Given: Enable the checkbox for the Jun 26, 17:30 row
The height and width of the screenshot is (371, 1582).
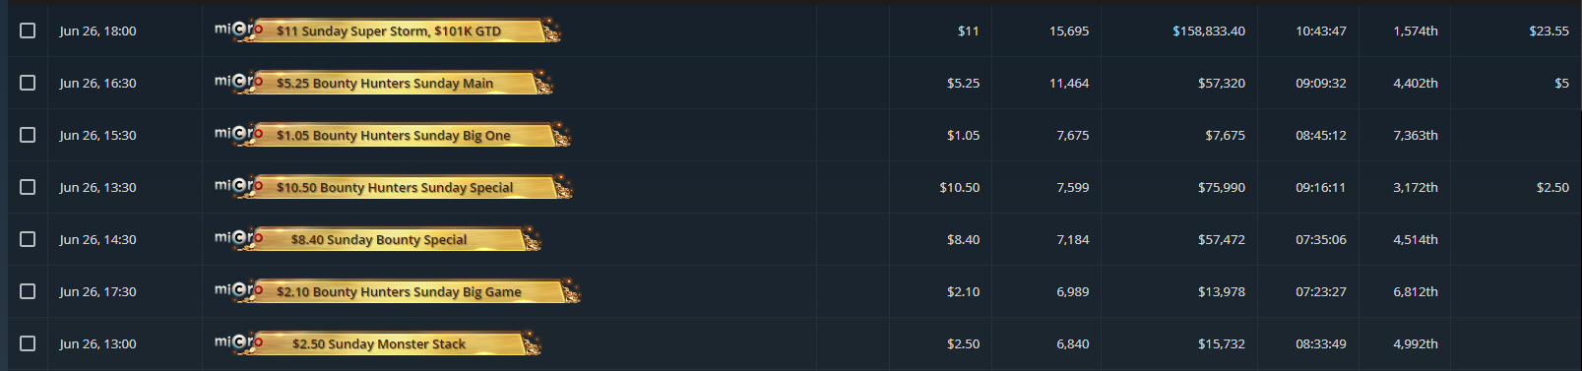Looking at the screenshot, I should coord(28,291).
